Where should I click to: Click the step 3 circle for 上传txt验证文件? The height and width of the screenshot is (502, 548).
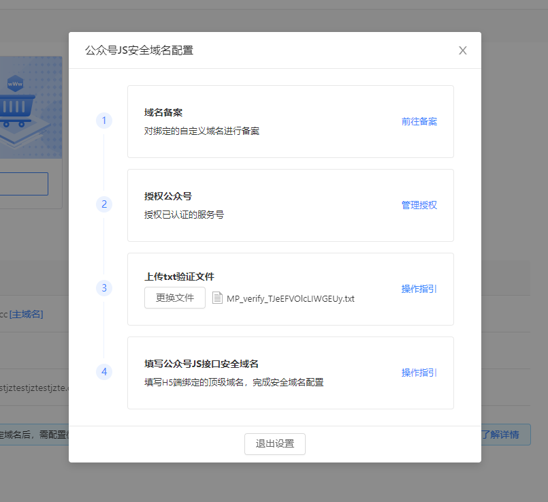pyautogui.click(x=104, y=288)
